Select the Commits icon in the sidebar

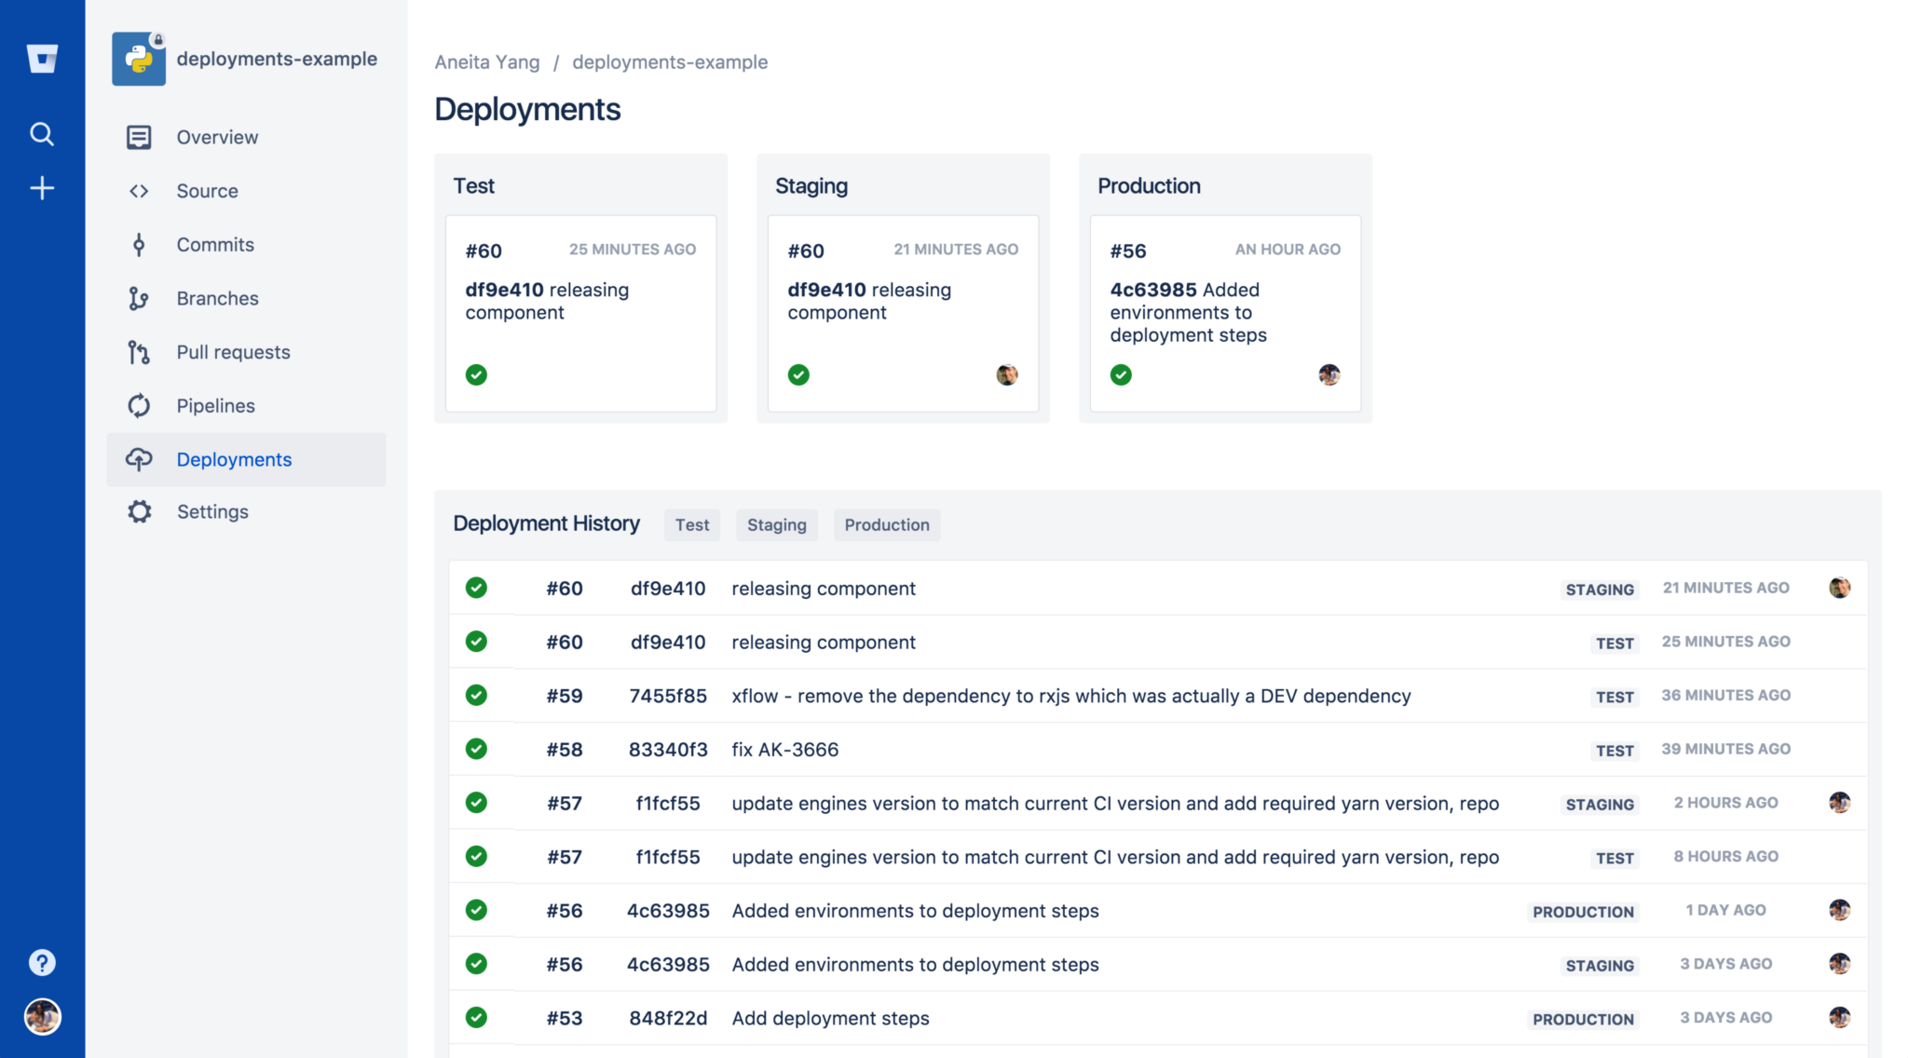tap(138, 244)
